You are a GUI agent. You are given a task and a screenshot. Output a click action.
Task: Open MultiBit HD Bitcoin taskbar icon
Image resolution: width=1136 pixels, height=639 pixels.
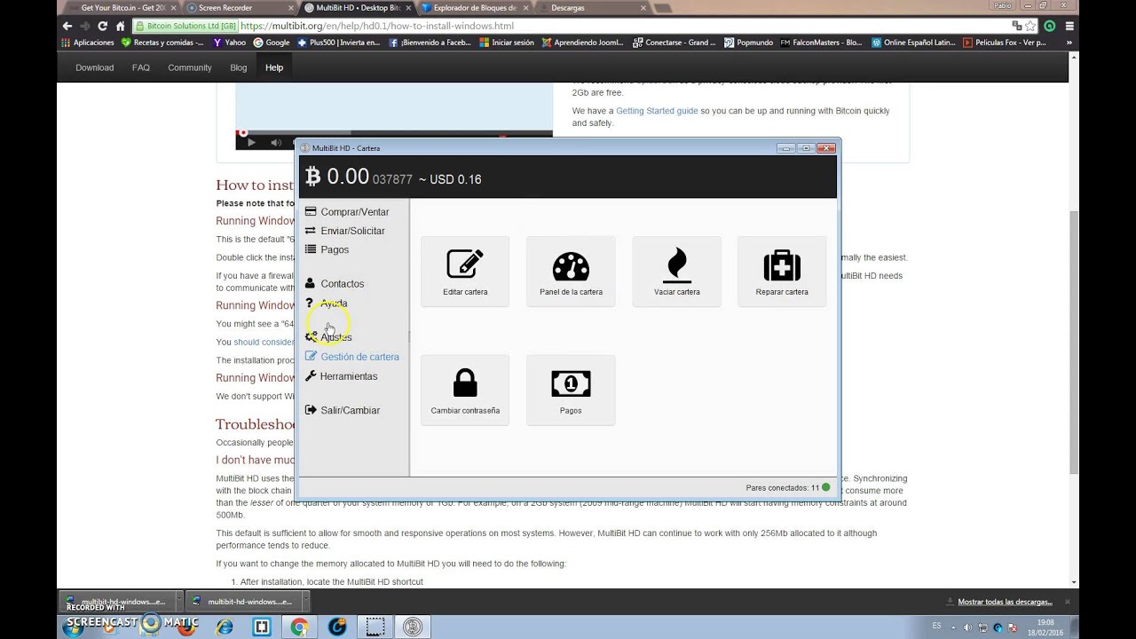coord(412,627)
